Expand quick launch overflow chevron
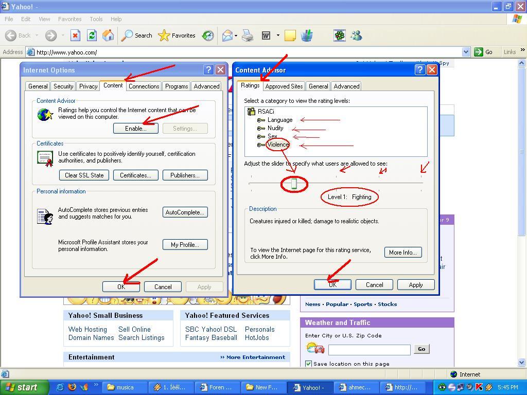This screenshot has height=395, width=527. point(96,385)
